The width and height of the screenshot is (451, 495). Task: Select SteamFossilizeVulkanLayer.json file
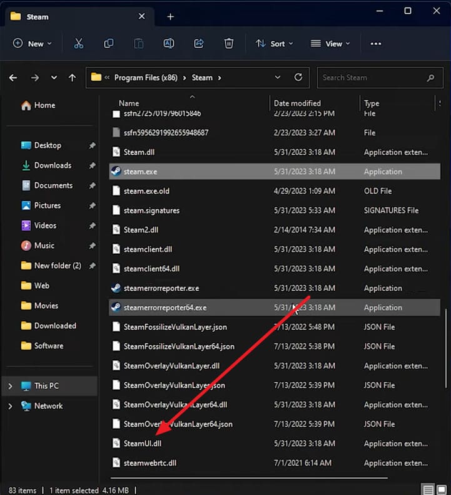275,326
